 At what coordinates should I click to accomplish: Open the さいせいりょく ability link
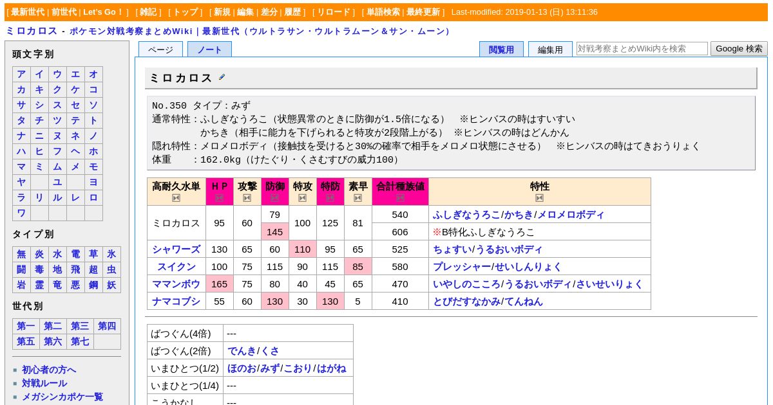coord(609,284)
